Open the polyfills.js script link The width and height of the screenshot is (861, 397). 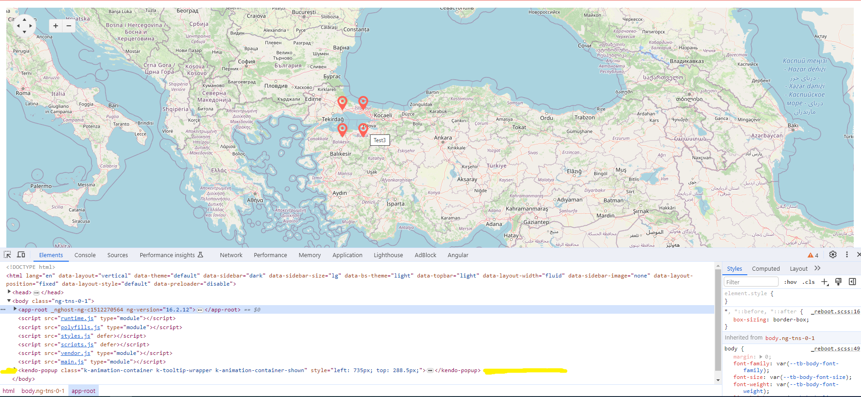80,327
